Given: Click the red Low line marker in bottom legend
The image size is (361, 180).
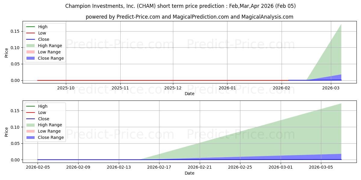Looking at the screenshot, I should [31, 112].
